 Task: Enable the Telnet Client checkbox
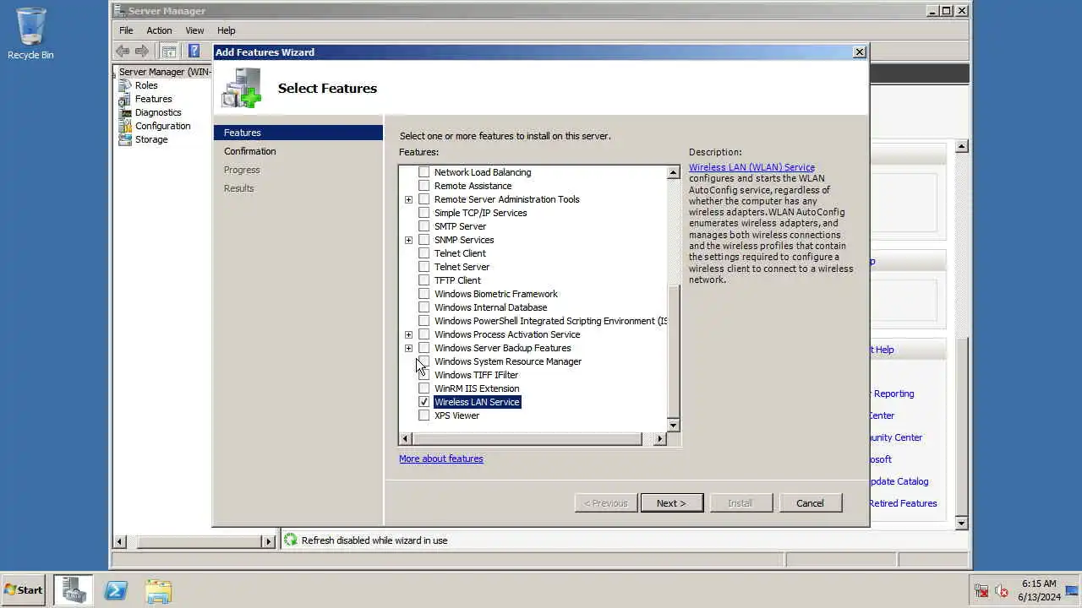pyautogui.click(x=424, y=253)
